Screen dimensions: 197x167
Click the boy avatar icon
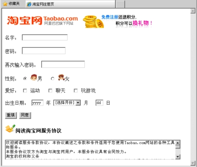click(34, 78)
